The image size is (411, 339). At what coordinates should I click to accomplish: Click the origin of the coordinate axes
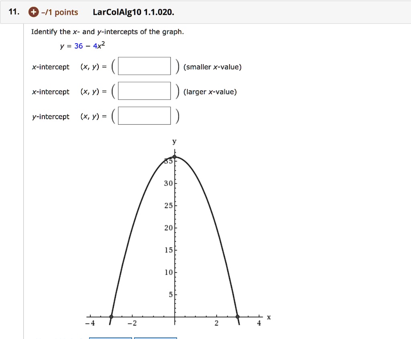(175, 317)
